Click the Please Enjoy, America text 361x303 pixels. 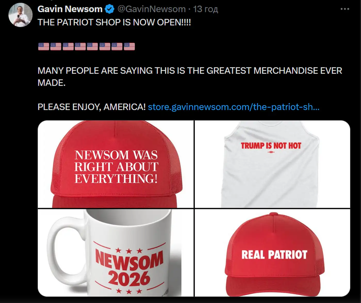click(x=92, y=107)
